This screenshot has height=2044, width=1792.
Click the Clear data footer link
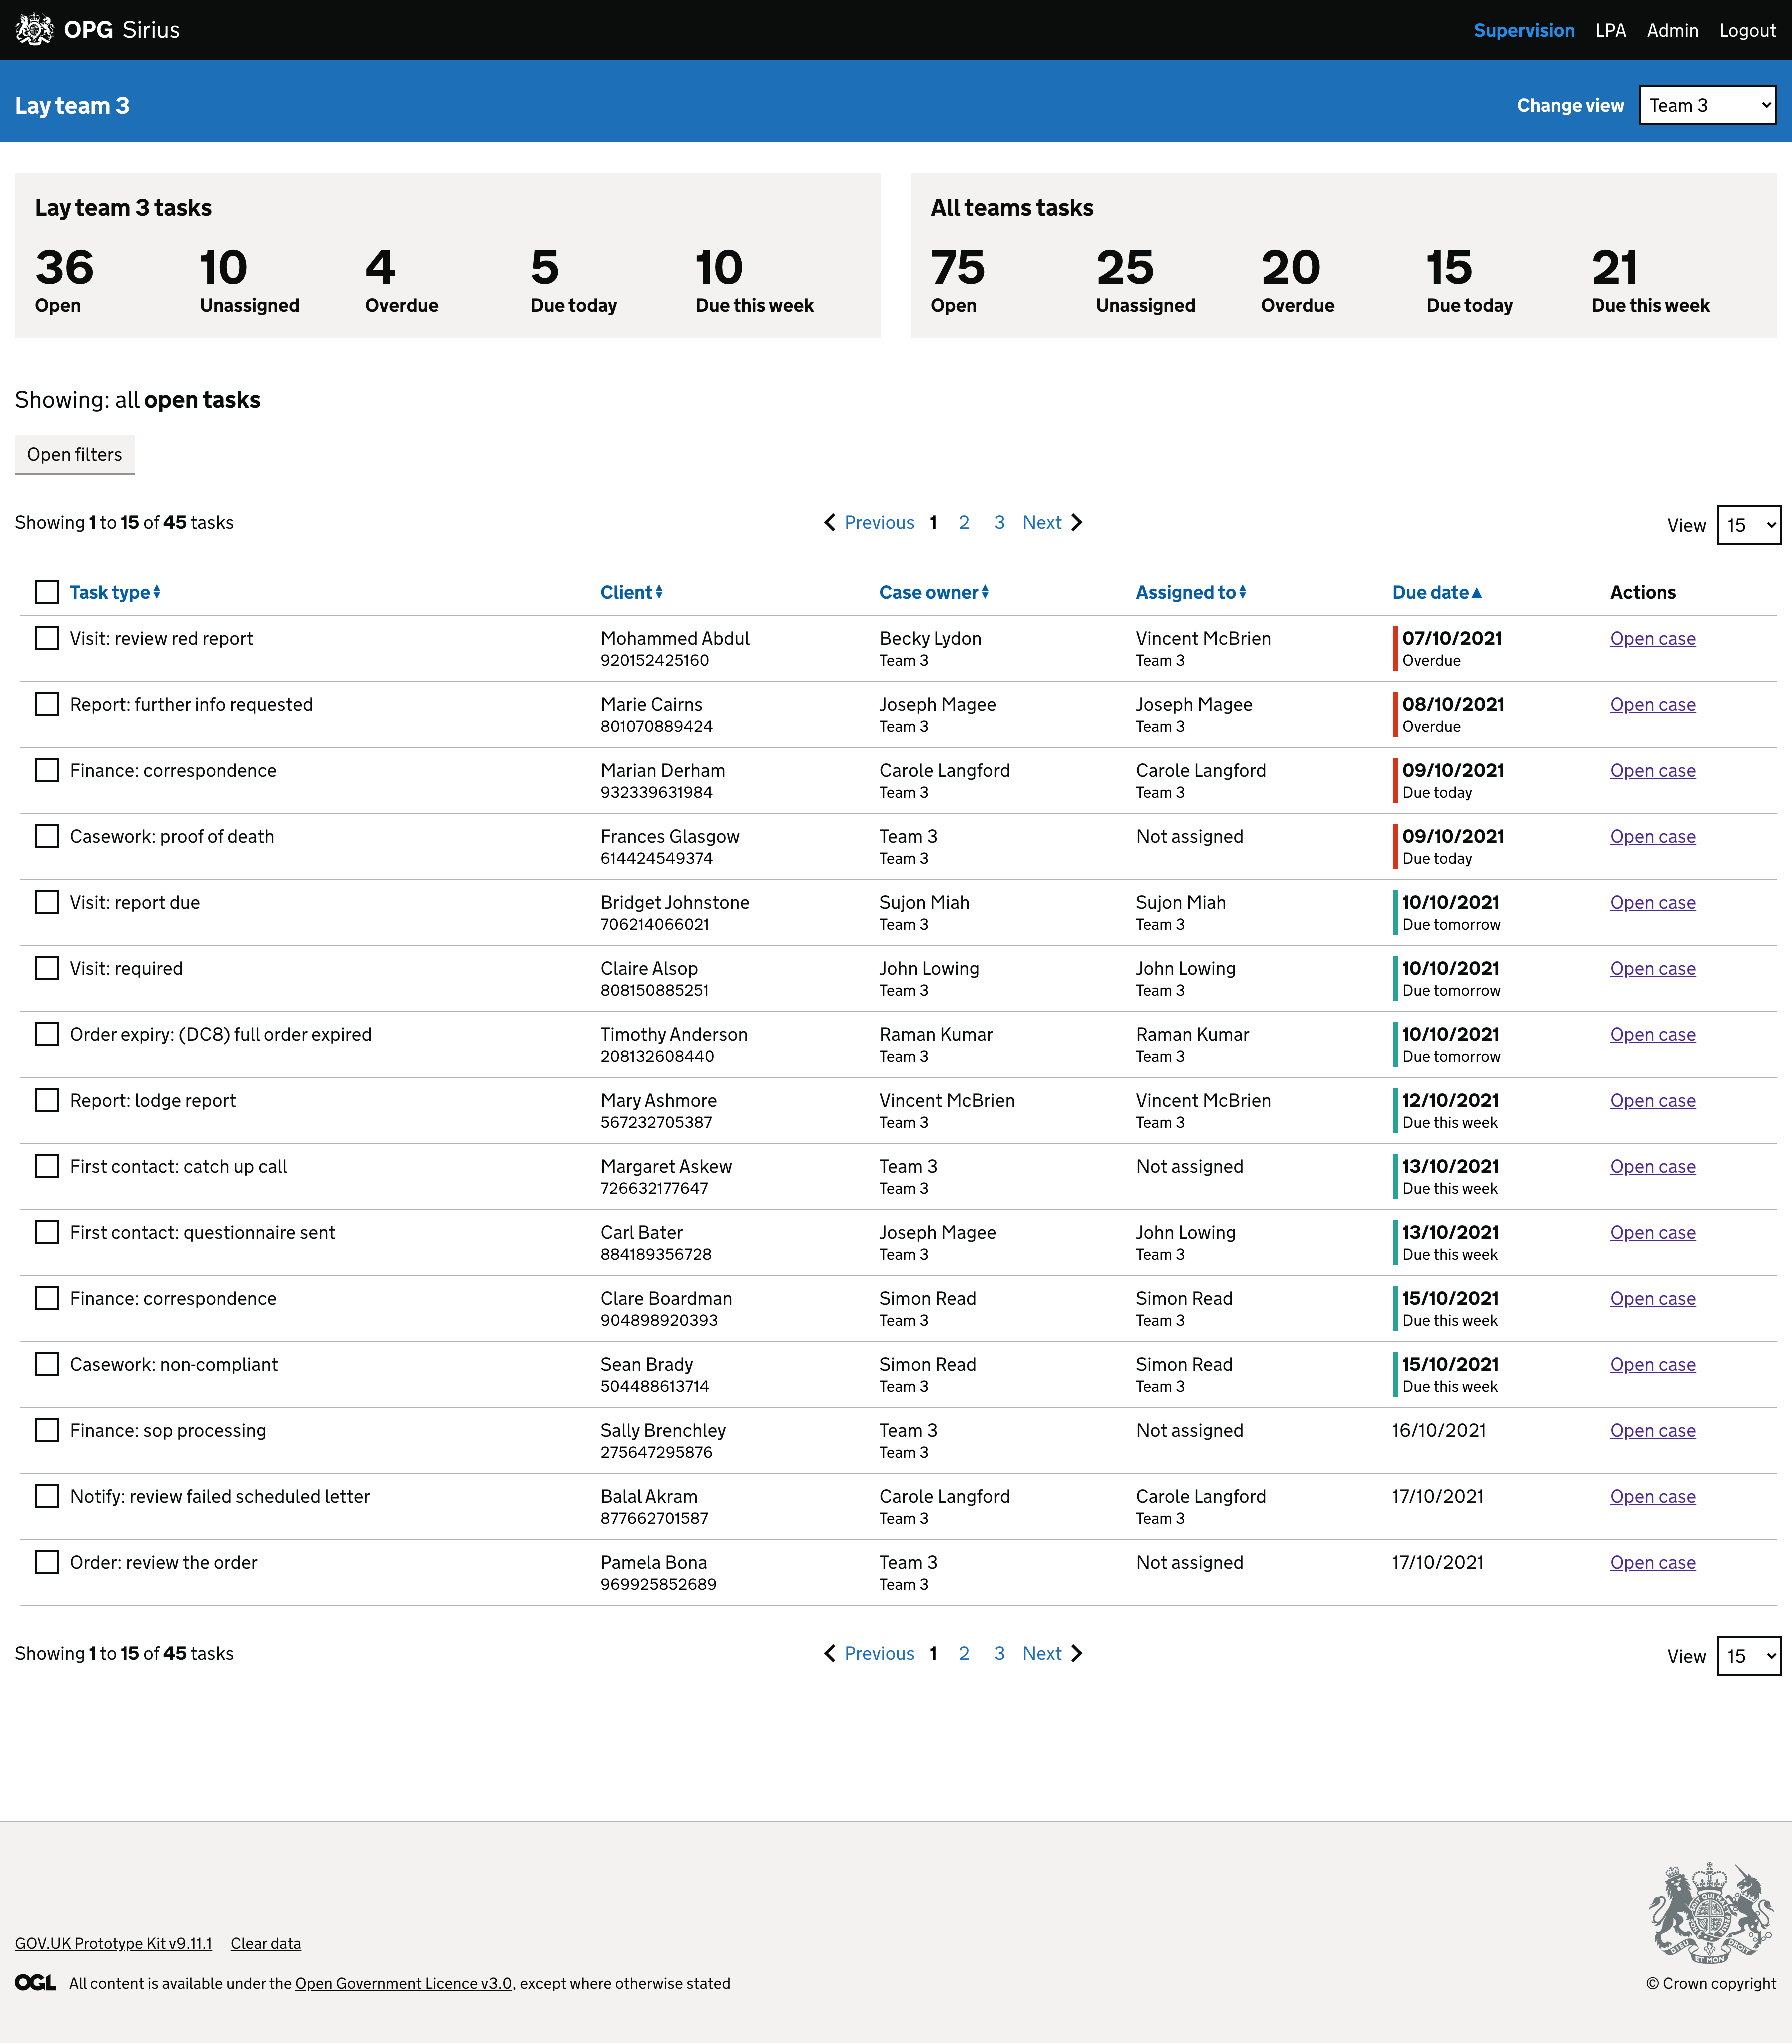(266, 1944)
